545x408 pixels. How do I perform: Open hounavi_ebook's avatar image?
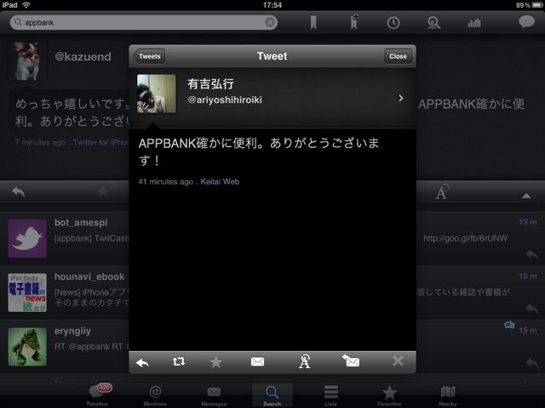[x=27, y=292]
